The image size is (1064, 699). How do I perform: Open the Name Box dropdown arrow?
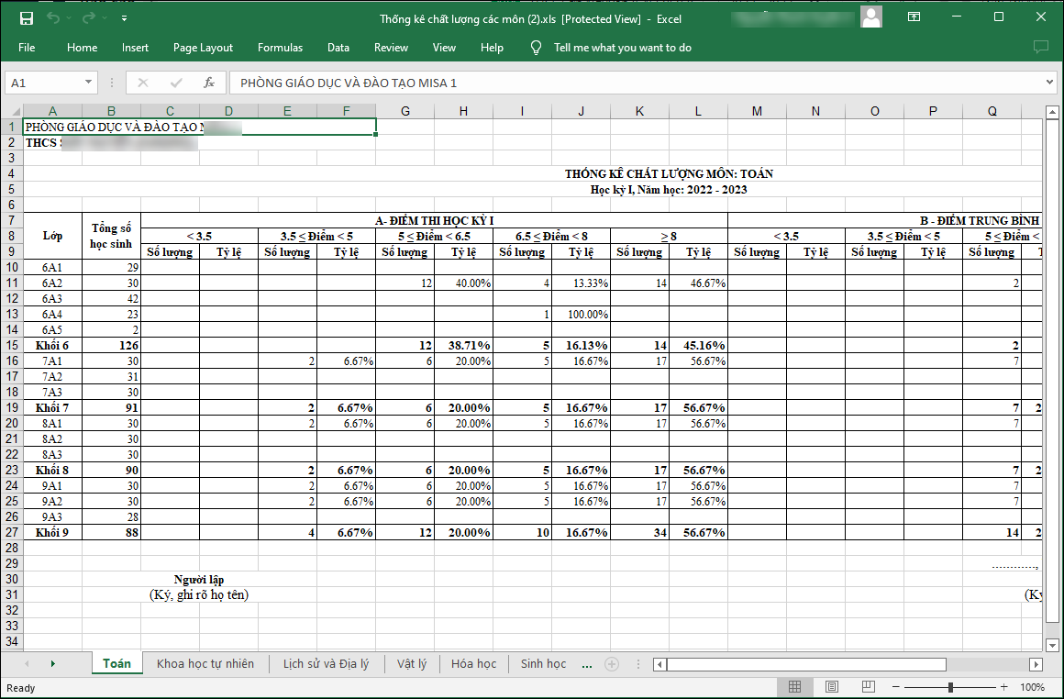click(x=88, y=83)
